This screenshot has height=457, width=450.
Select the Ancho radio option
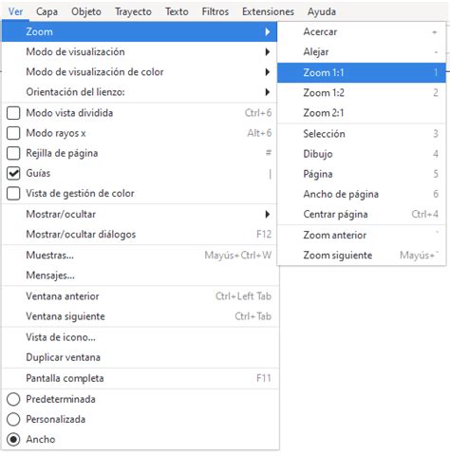13,440
